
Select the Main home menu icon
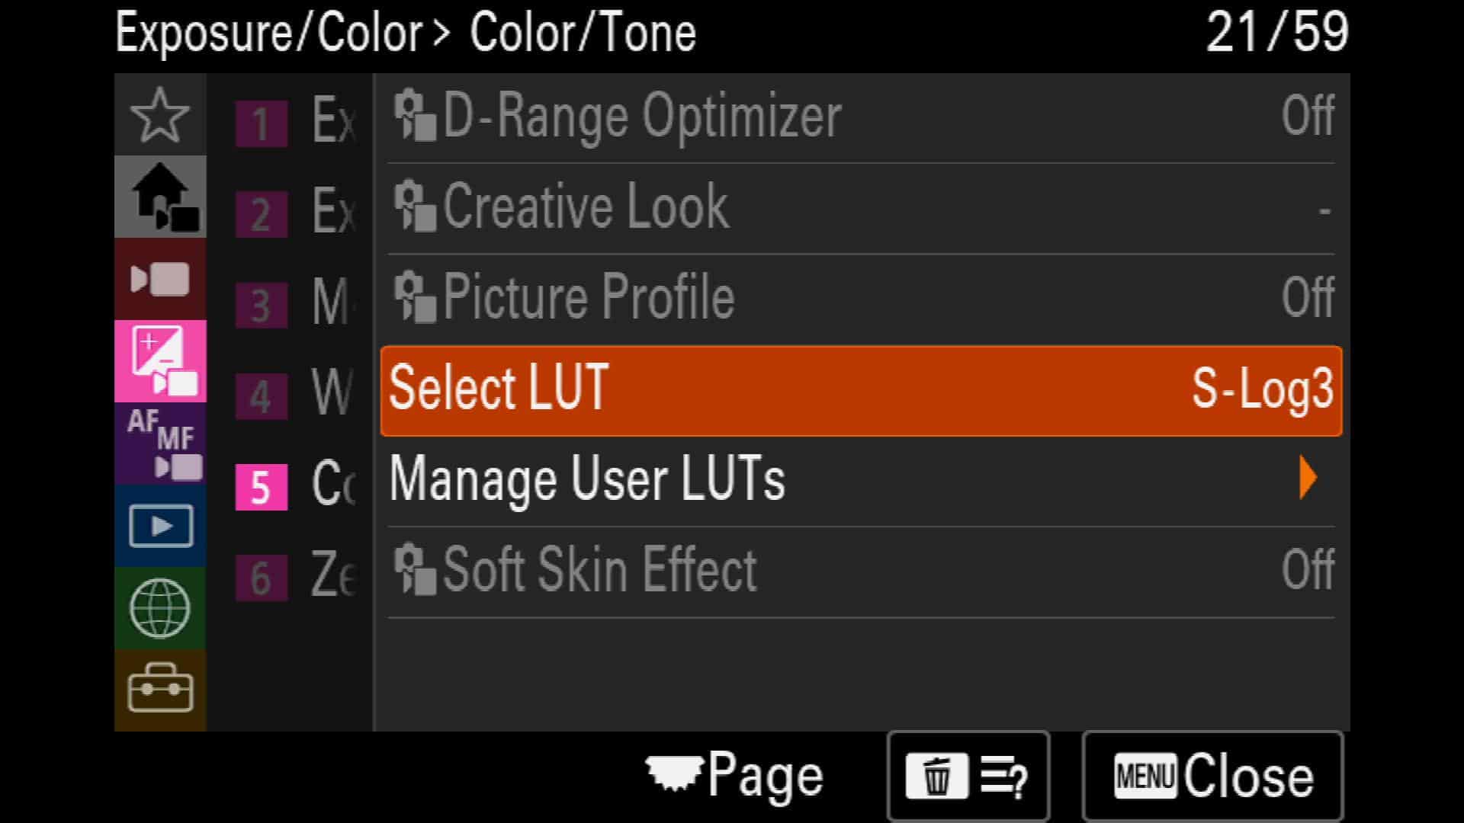(160, 197)
